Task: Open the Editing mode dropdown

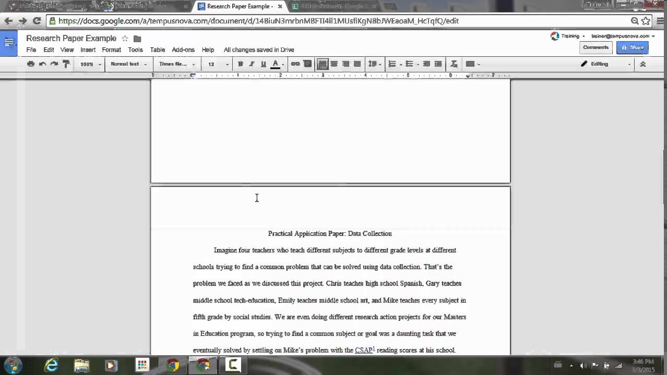Action: click(x=605, y=64)
